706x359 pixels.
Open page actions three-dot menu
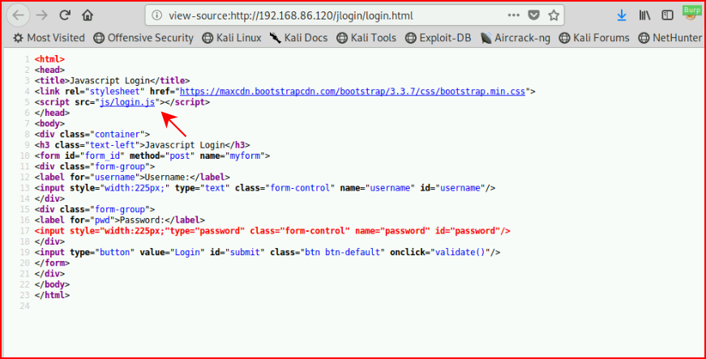click(514, 15)
